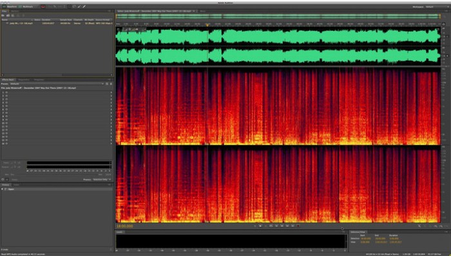Delete the effects rack preset icon

coord(111,84)
